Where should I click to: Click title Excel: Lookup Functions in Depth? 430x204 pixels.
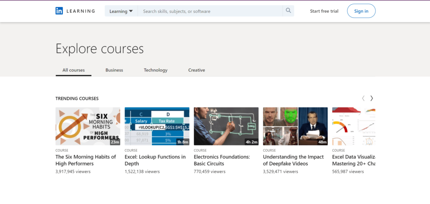point(155,160)
